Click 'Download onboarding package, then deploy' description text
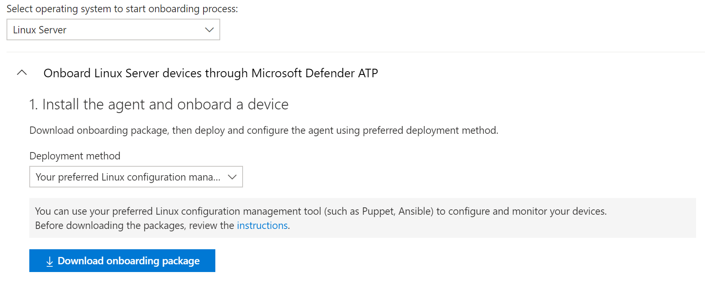The height and width of the screenshot is (283, 705). (x=264, y=131)
